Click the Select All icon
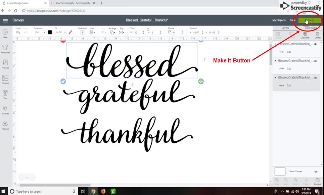 82,33
